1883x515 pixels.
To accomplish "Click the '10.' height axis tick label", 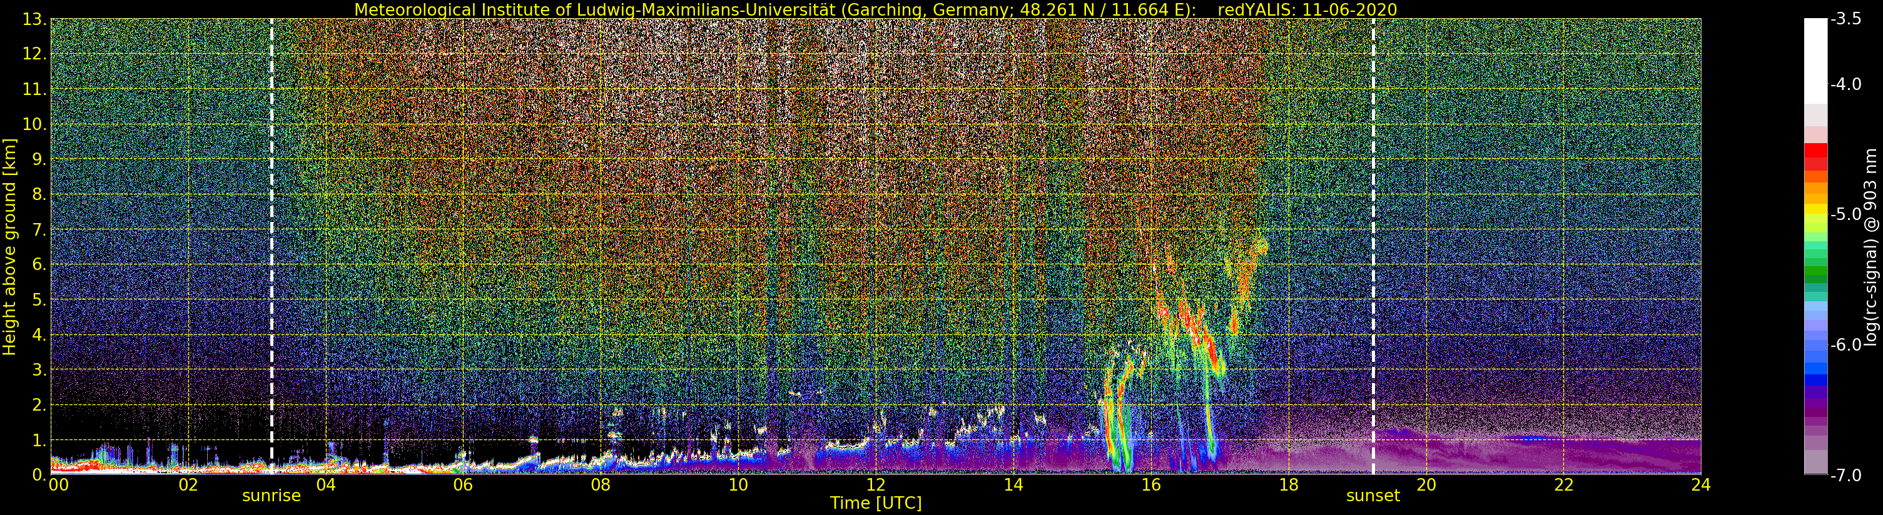I will tap(34, 124).
